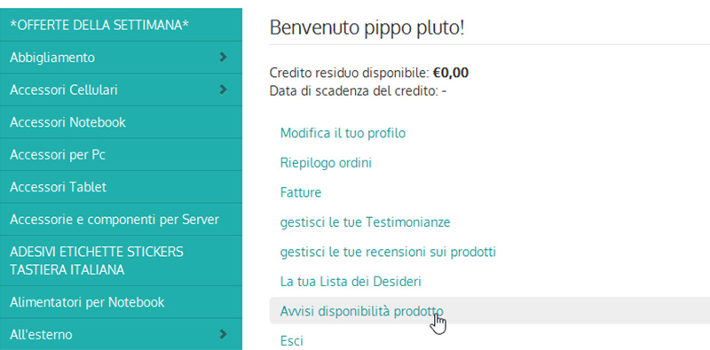Expand the All'esterno category arrow

(223, 334)
